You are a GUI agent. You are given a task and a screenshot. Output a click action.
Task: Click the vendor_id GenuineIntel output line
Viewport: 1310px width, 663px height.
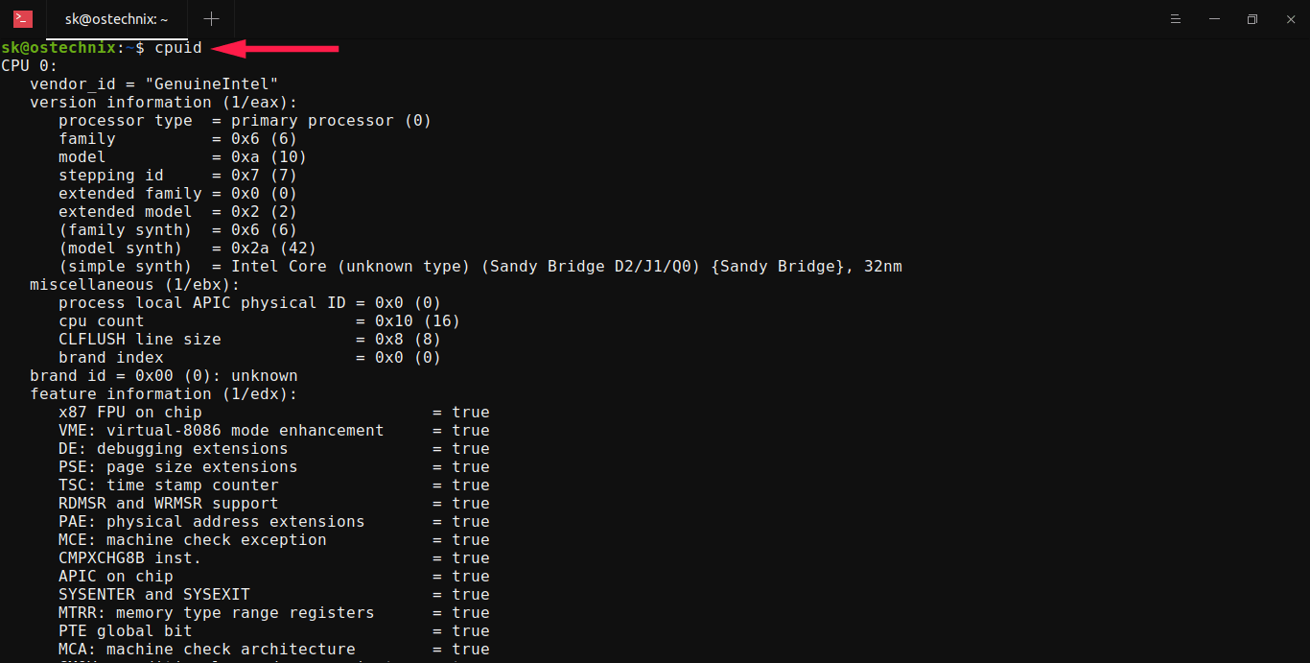[152, 83]
